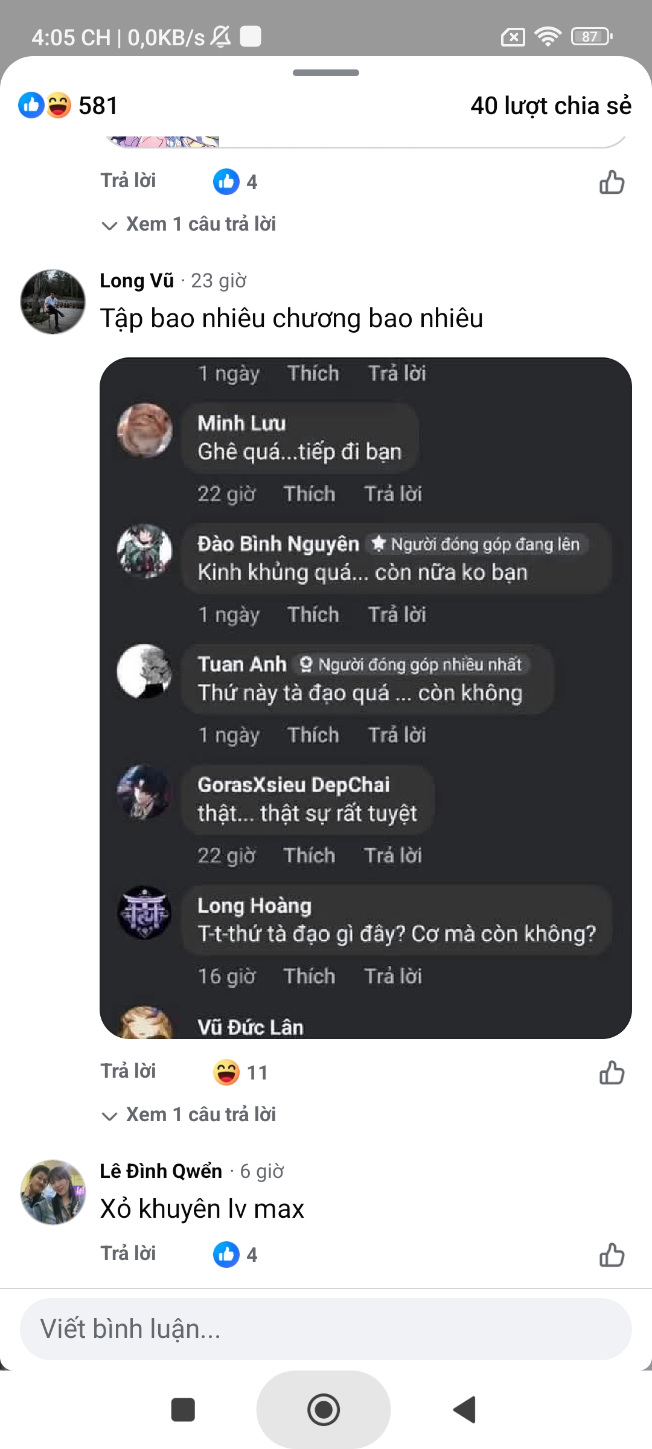Expand 1 reply under the topmost comment
This screenshot has width=652, height=1449.
[x=189, y=224]
